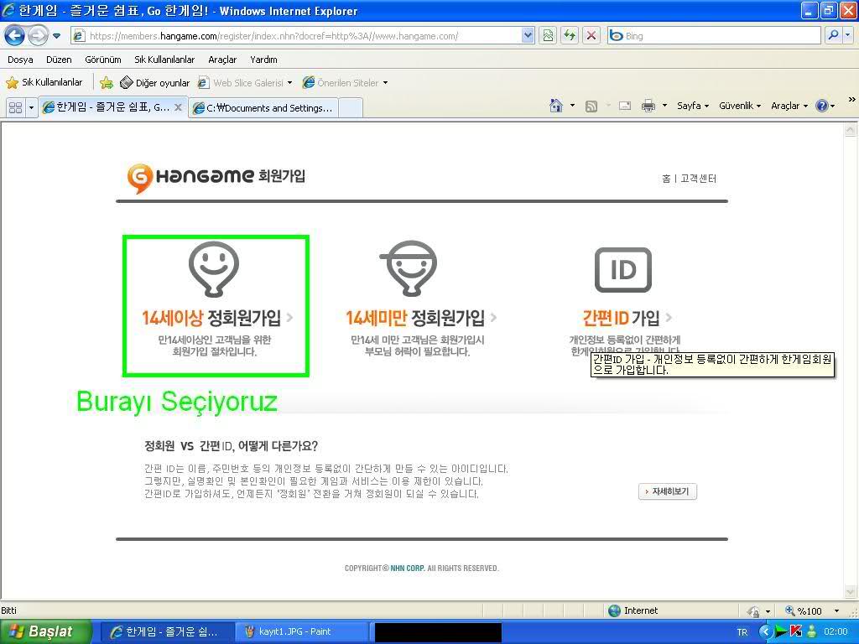The height and width of the screenshot is (644, 859).
Task: Switch to kayıt1.JPG - Paint taskbar item
Action: 302,632
